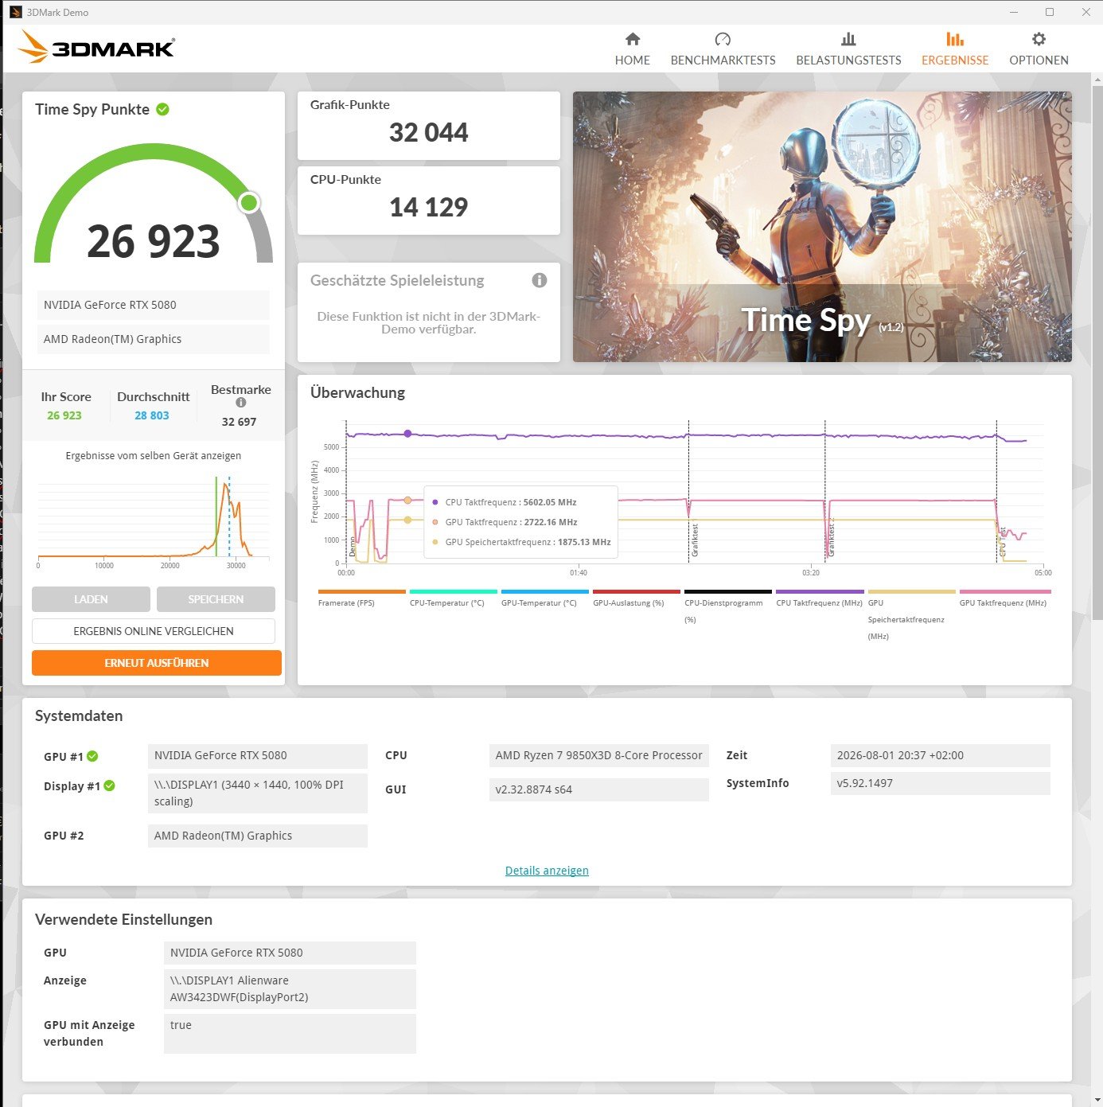Toggle the GPU-Auslastung (%) legend series
The height and width of the screenshot is (1107, 1103).
point(636,598)
